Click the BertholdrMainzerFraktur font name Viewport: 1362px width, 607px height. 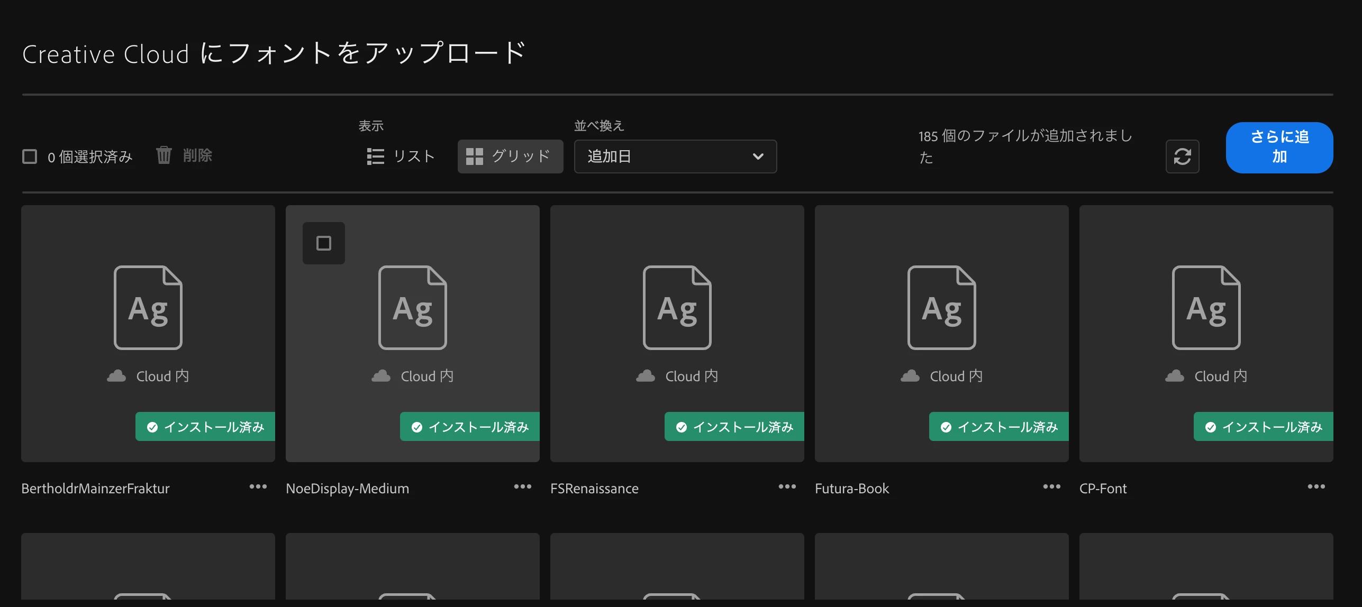96,489
